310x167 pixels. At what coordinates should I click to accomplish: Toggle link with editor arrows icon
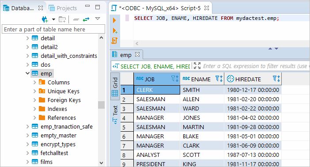click(x=86, y=19)
